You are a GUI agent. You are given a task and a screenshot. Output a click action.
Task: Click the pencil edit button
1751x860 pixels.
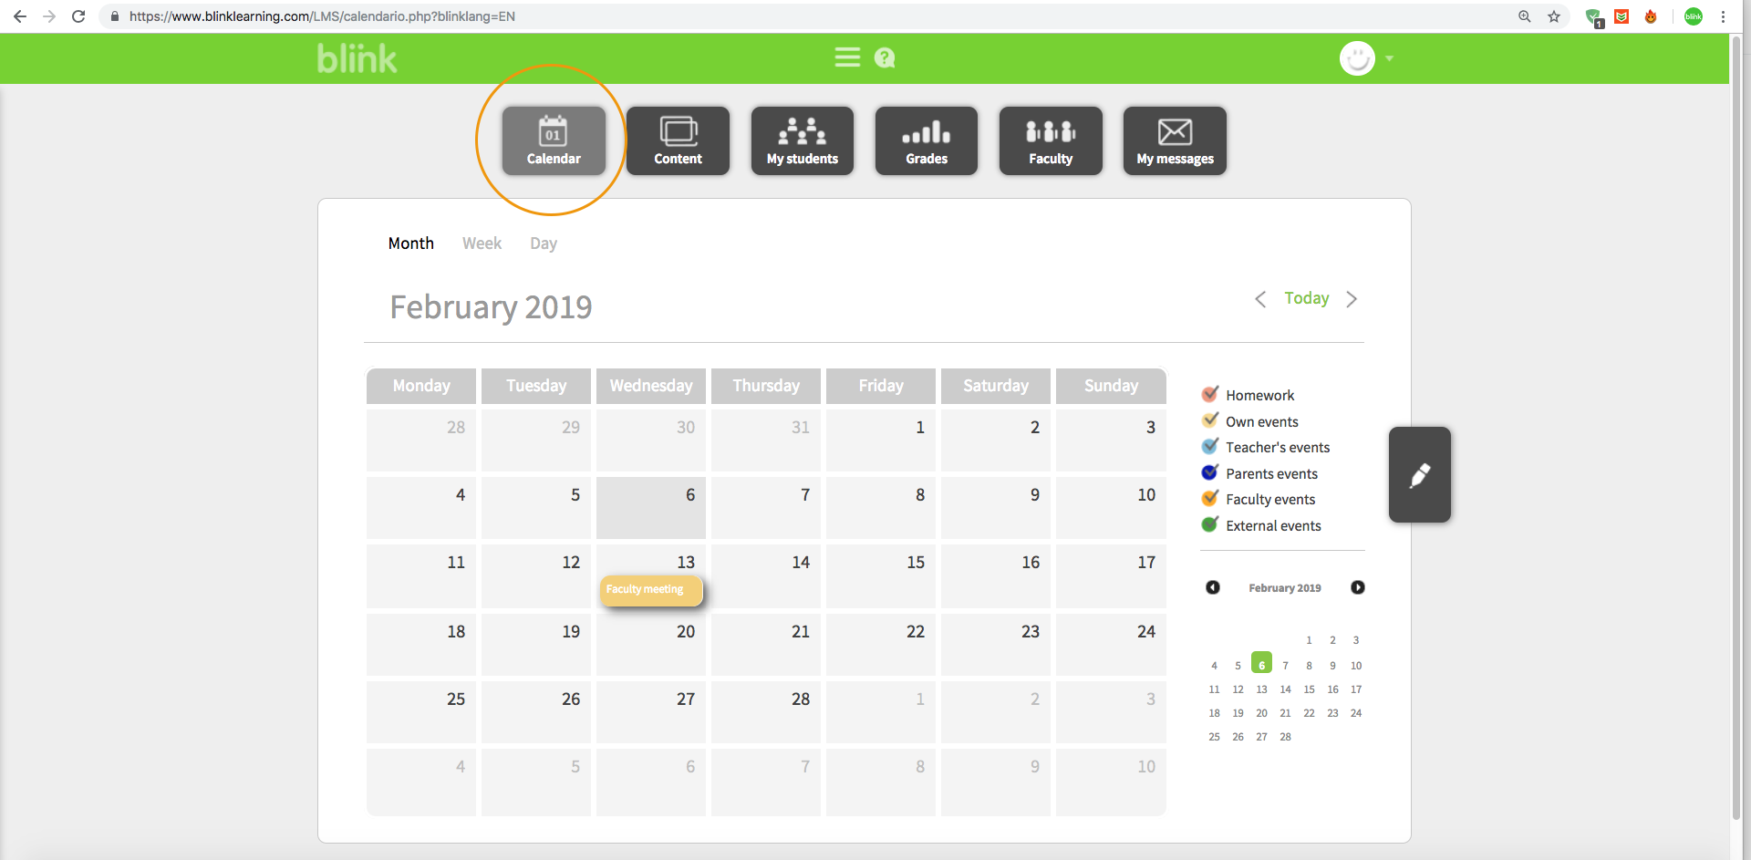click(1419, 475)
